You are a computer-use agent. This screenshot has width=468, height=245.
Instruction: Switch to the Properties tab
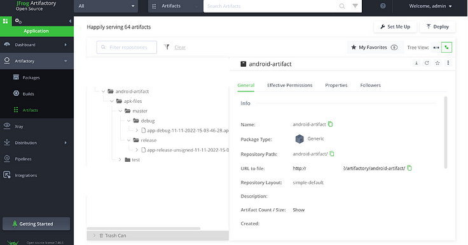pos(336,85)
